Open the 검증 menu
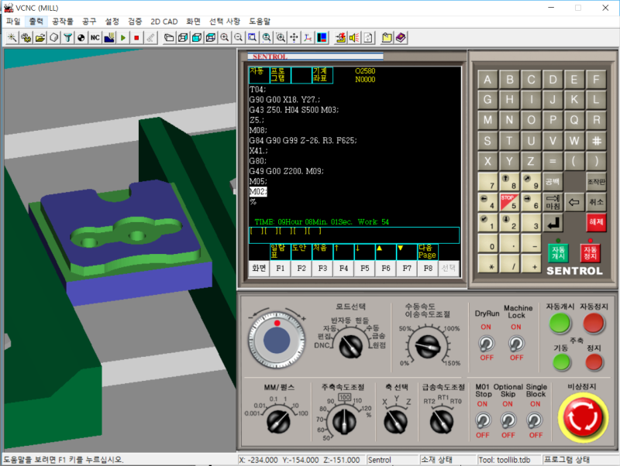Viewport: 620px width, 466px height. pyautogui.click(x=135, y=21)
